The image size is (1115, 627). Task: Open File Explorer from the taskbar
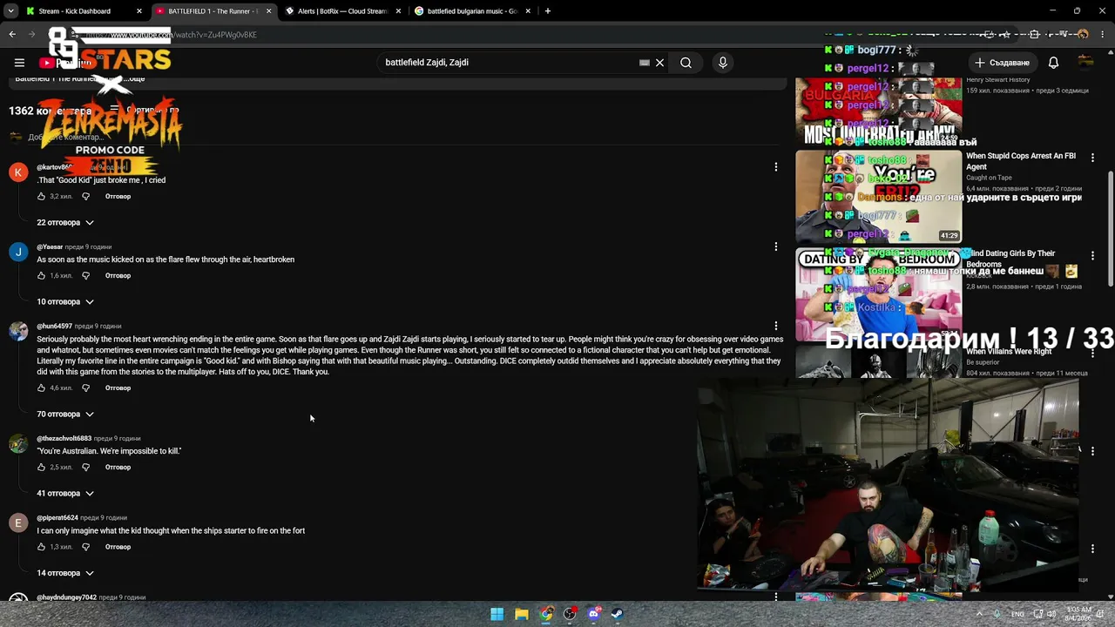point(521,614)
